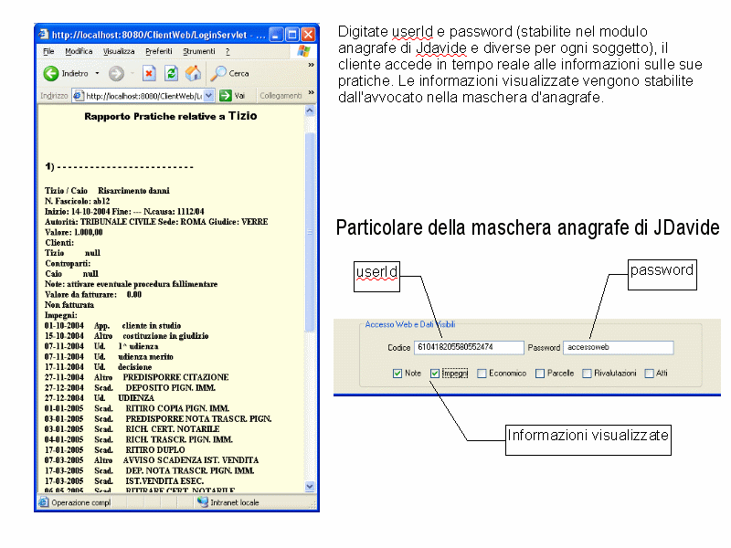Click the status bar page icon
731x548 pixels.
(x=43, y=501)
